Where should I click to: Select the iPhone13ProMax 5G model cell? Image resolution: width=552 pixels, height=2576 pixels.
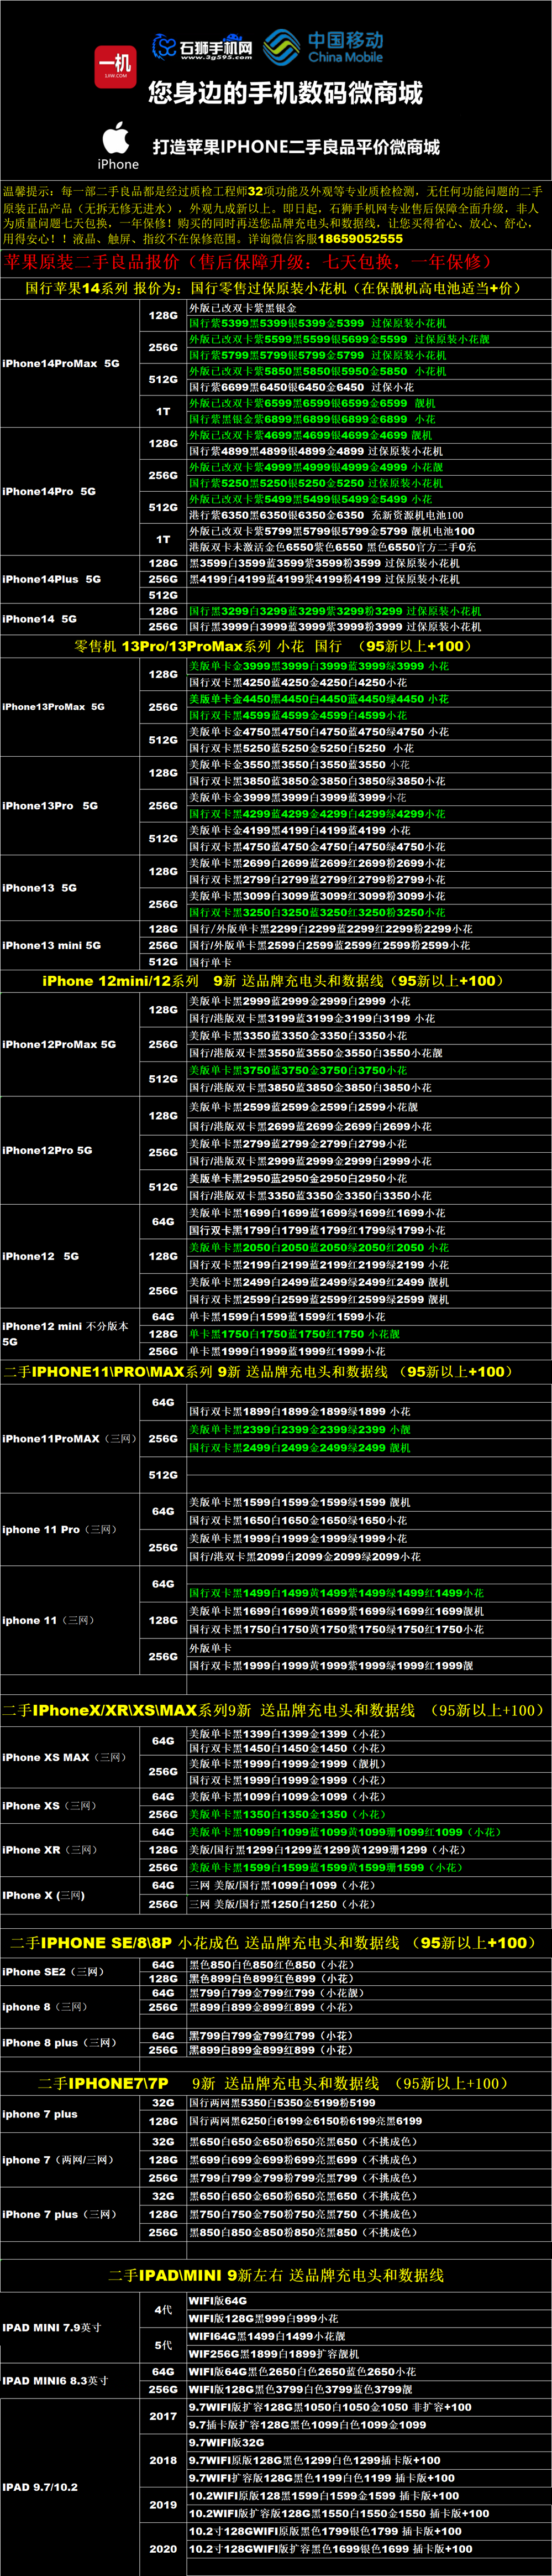tap(70, 707)
